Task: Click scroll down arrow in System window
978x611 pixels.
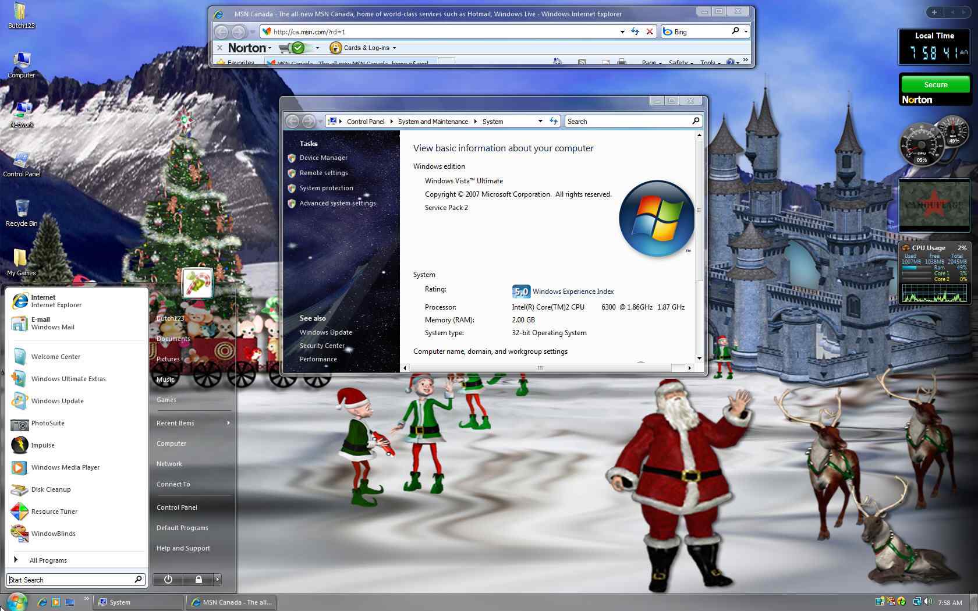Action: pyautogui.click(x=699, y=358)
